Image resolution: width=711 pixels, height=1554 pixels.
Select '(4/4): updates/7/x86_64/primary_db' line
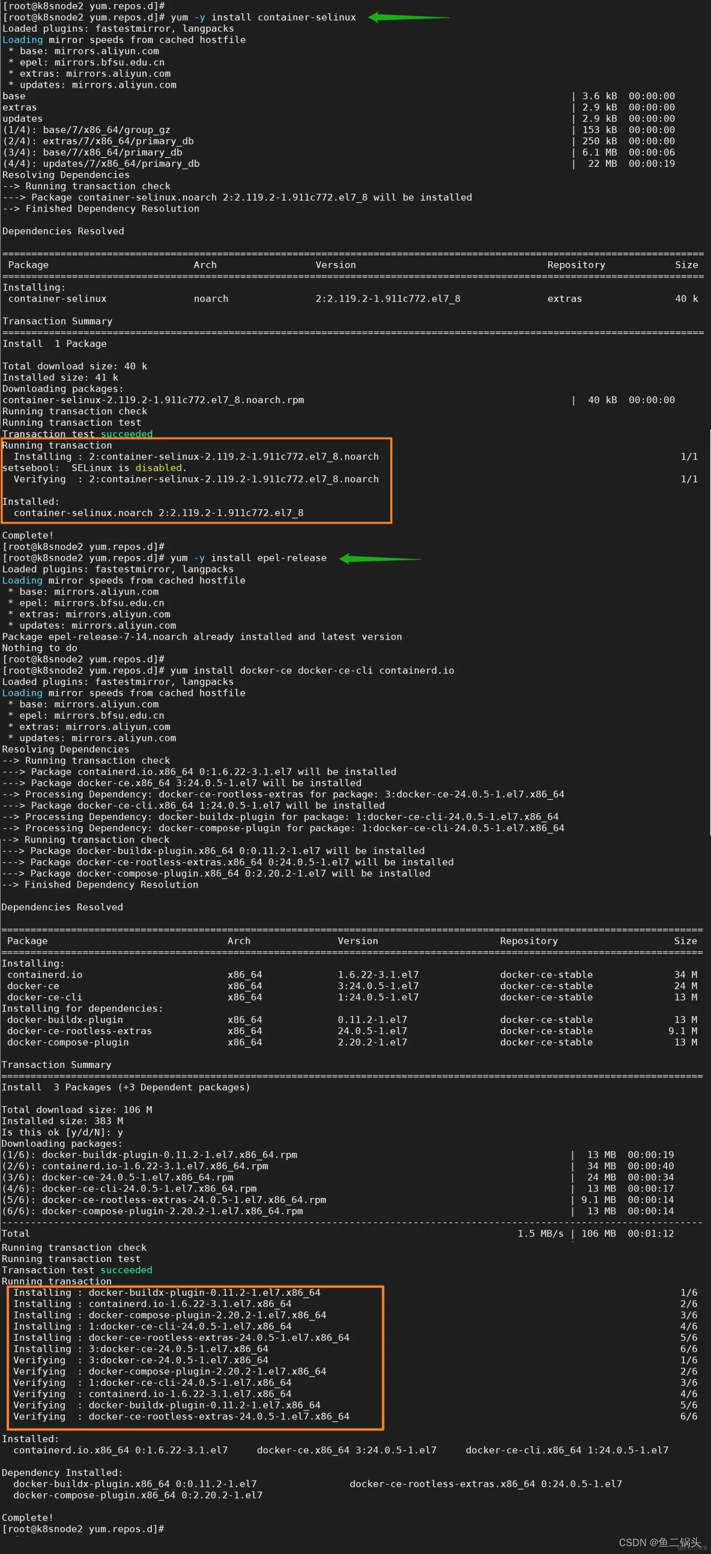101,163
